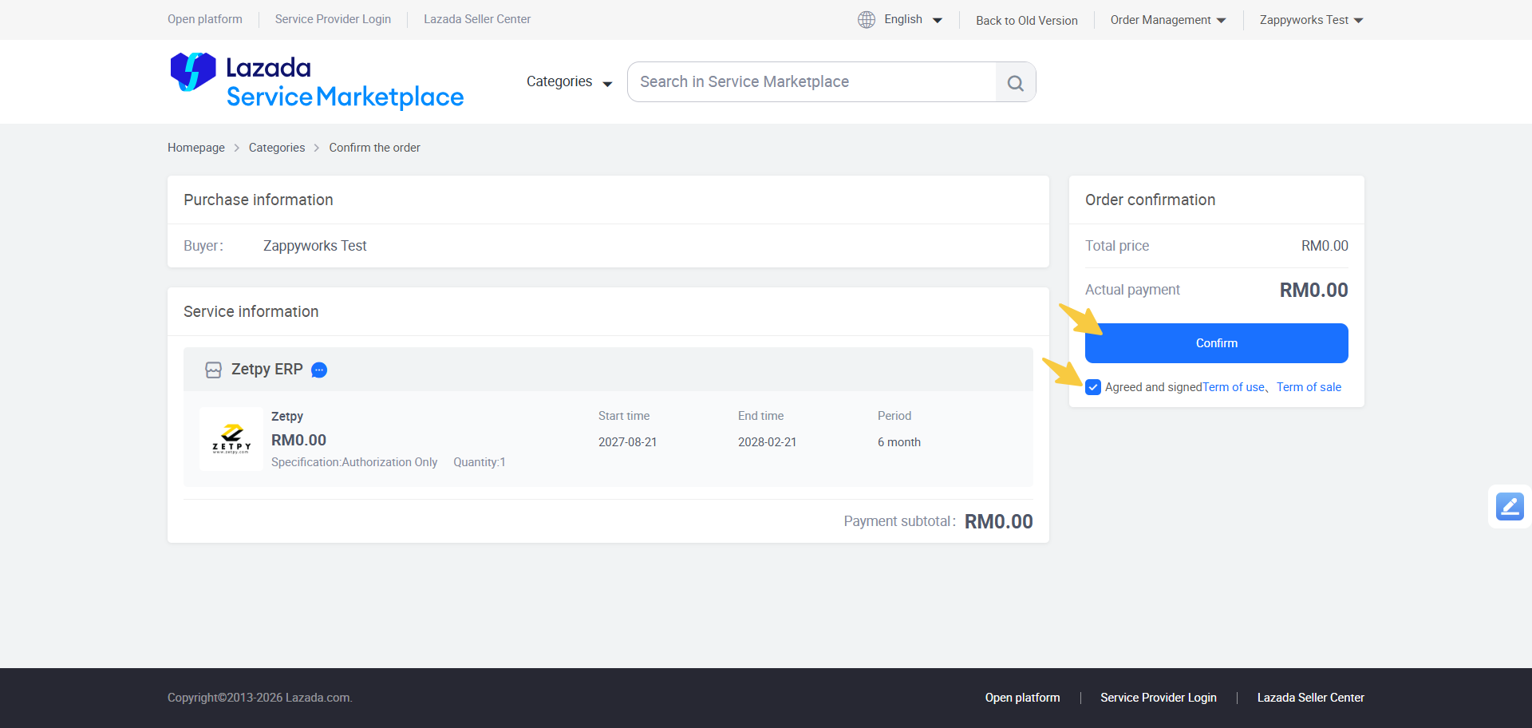Click Specification:Authorization Only text
This screenshot has height=728, width=1532.
point(354,462)
